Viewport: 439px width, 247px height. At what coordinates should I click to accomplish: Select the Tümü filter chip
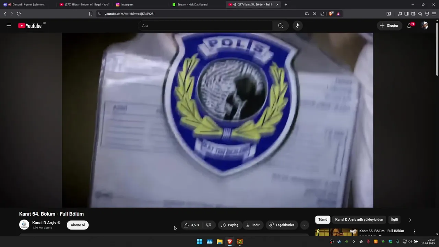tap(323, 220)
